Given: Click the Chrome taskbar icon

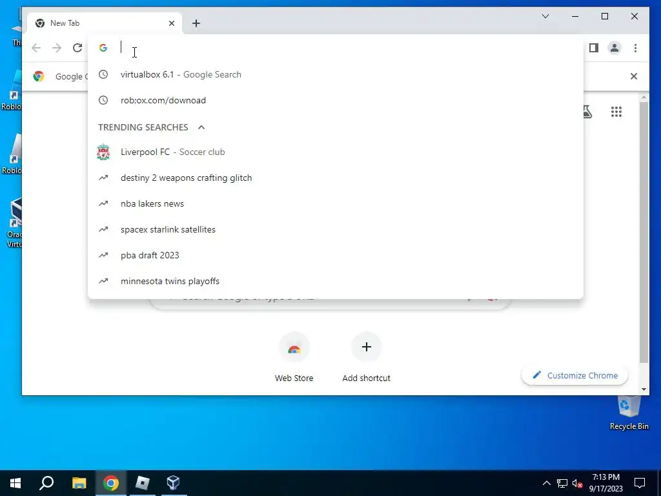Looking at the screenshot, I should pyautogui.click(x=111, y=483).
